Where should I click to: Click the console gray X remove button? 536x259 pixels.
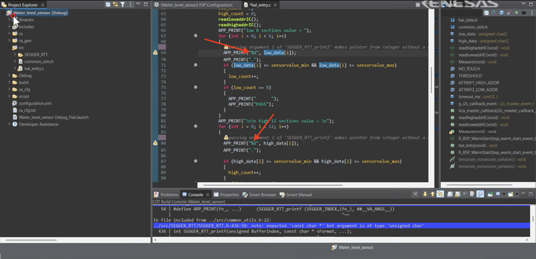click(x=415, y=194)
